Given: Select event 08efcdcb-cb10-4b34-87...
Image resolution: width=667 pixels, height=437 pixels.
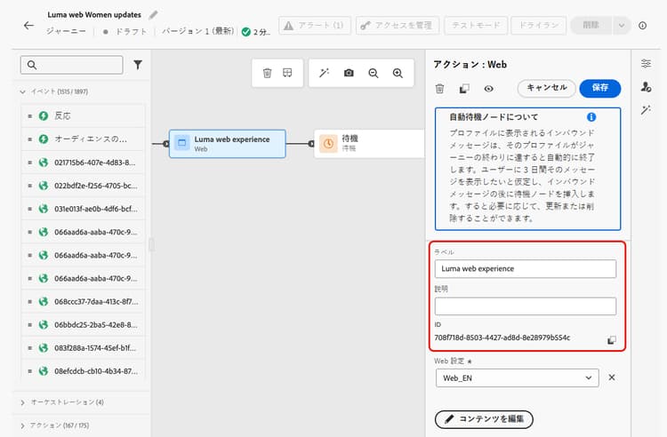Looking at the screenshot, I should (83, 371).
